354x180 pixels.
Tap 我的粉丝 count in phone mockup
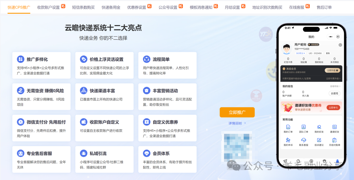click(x=319, y=60)
